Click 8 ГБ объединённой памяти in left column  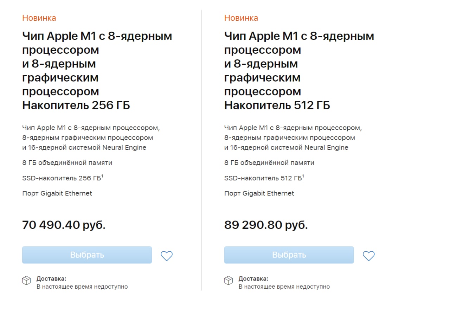(x=67, y=163)
